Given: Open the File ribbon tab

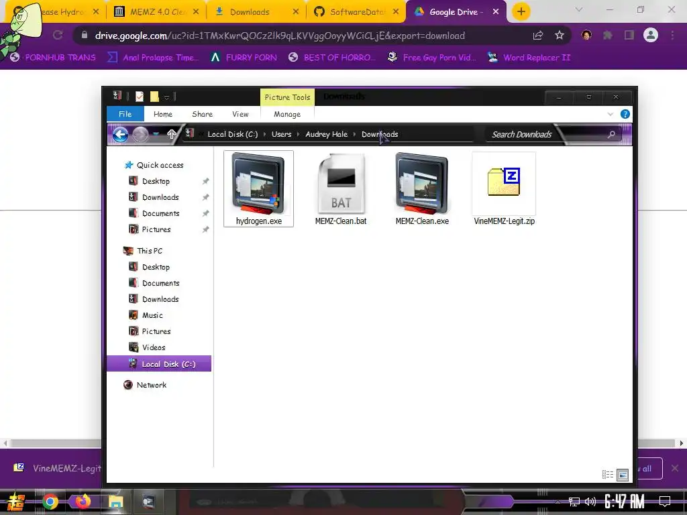Looking at the screenshot, I should 125,114.
